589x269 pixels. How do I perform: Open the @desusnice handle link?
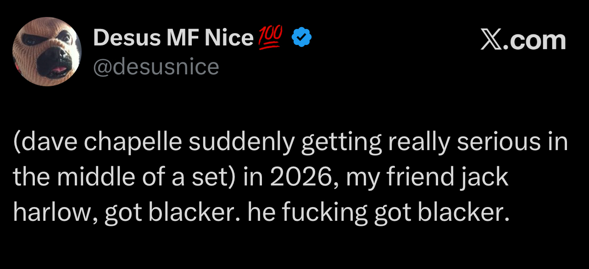(156, 67)
